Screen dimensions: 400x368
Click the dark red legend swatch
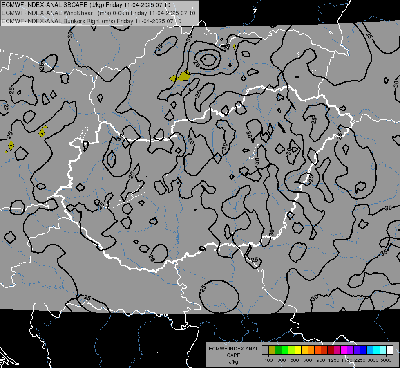coord(331,350)
